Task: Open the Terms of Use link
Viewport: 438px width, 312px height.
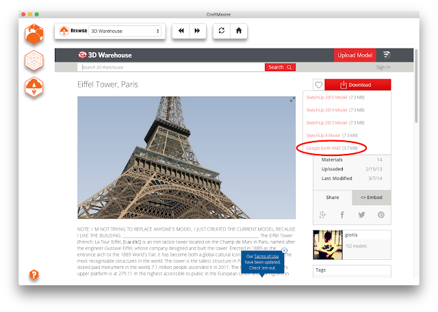Action: [x=266, y=256]
